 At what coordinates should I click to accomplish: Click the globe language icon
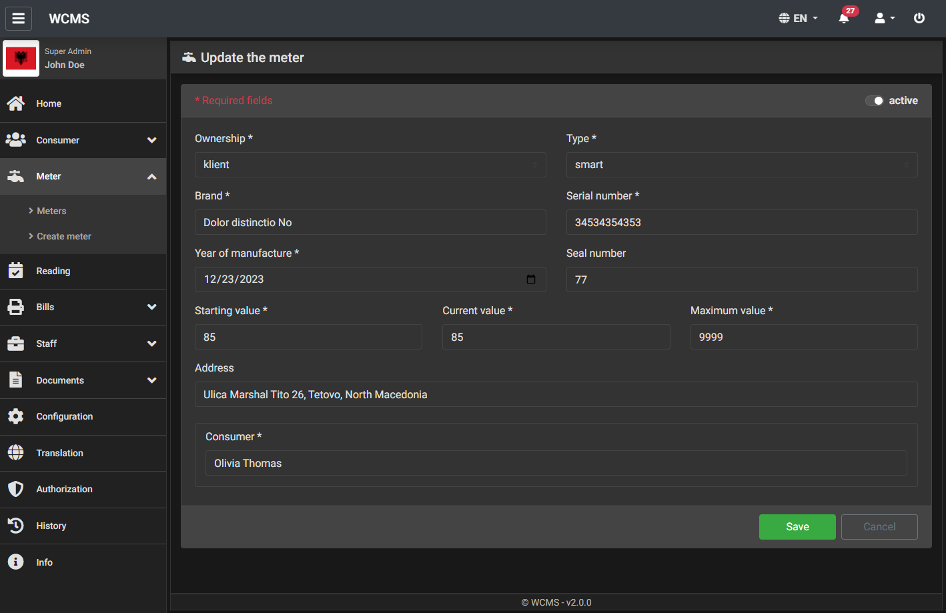click(785, 19)
